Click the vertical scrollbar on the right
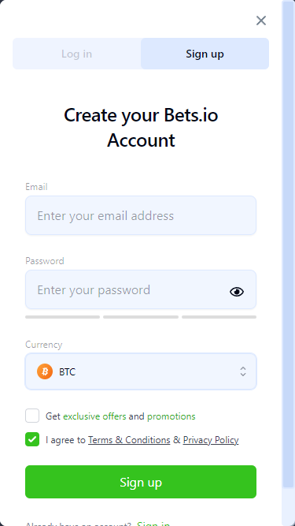This screenshot has height=526, width=295. 288,244
